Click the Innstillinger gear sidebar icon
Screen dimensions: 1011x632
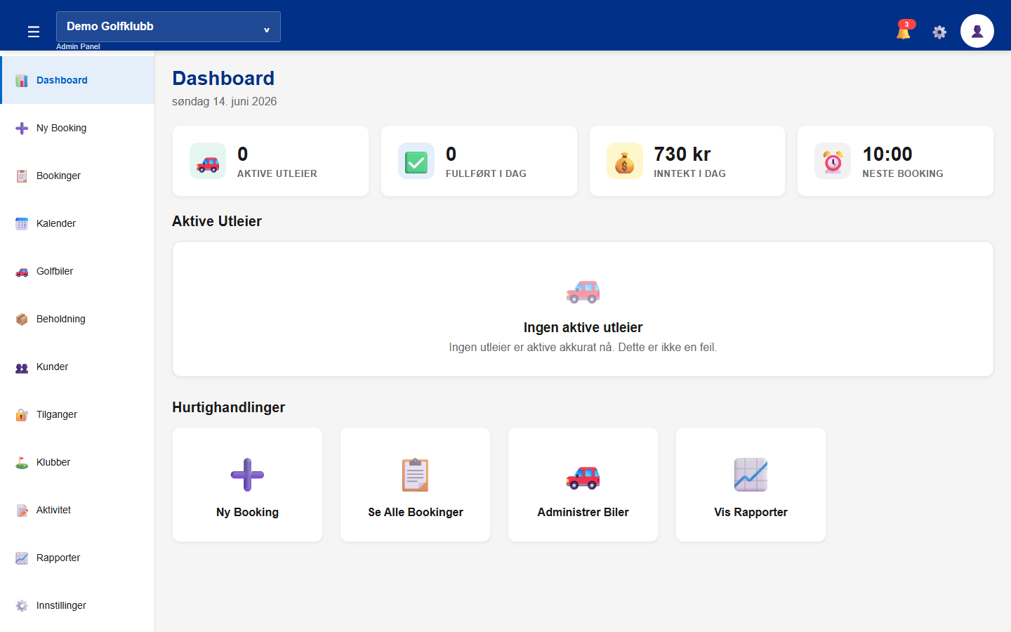pyautogui.click(x=22, y=605)
